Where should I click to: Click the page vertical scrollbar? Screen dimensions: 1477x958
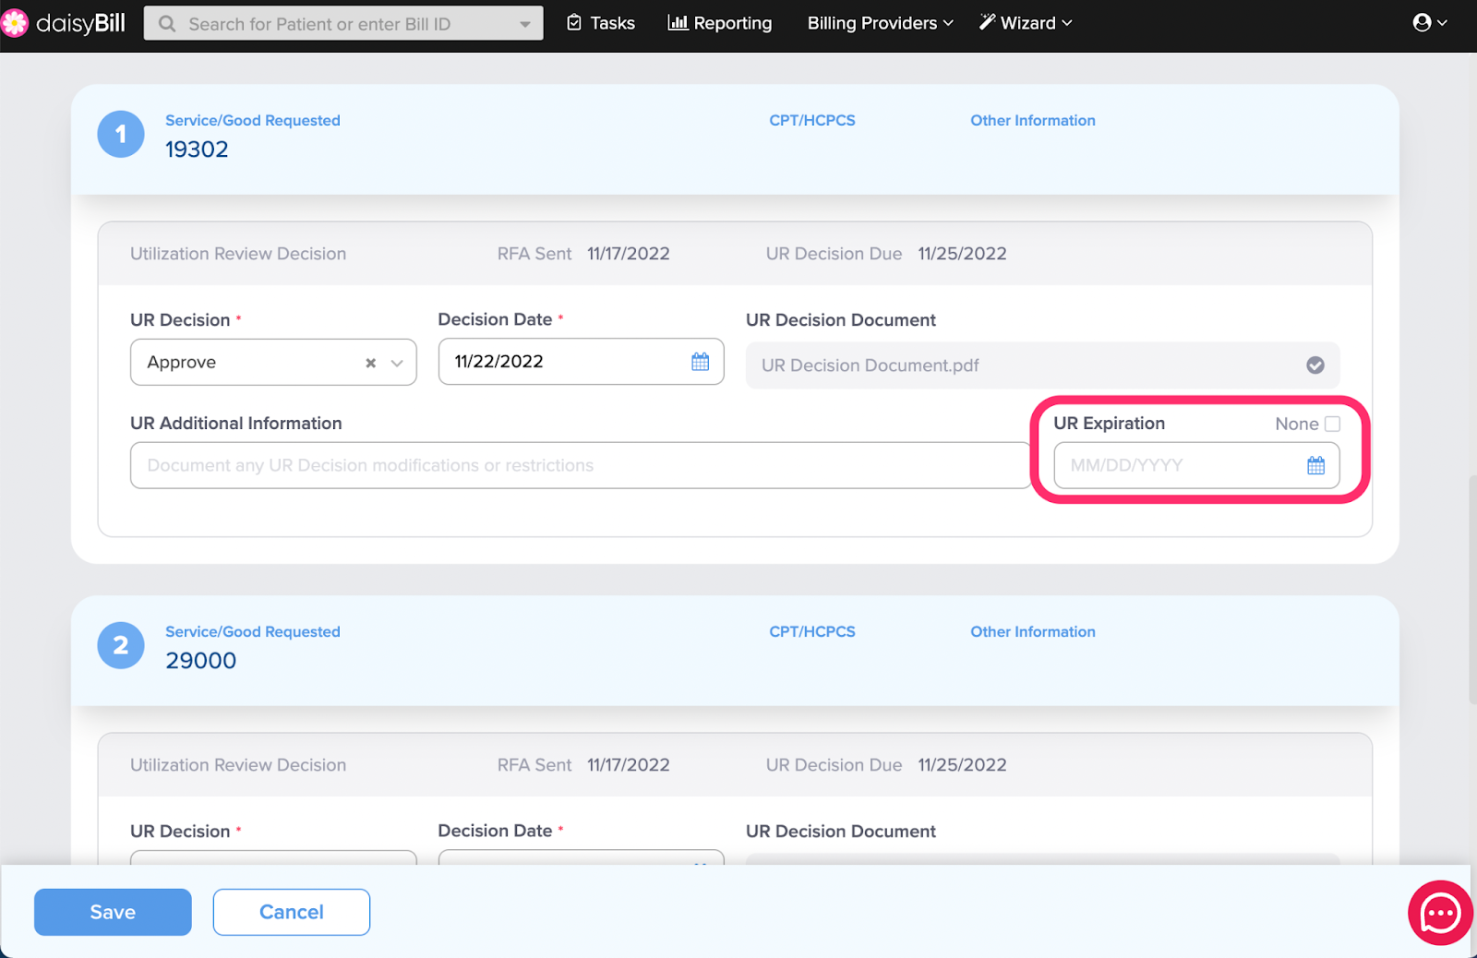1472,591
